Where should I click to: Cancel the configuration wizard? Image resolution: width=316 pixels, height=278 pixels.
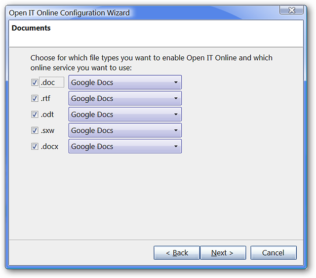pyautogui.click(x=274, y=253)
